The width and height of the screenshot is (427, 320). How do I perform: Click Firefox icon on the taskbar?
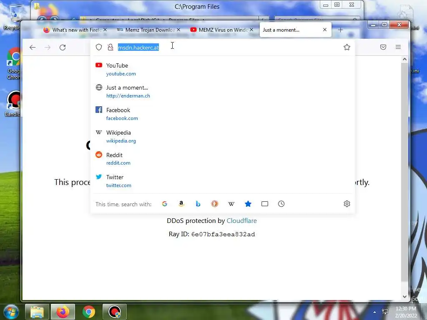point(63,312)
